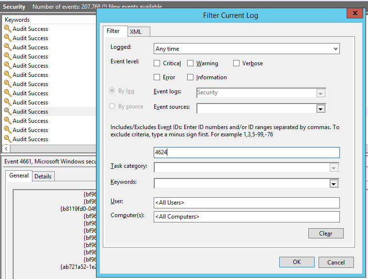Enable the Critical event level checkbox
Screen dimensions: 368x279
click(157, 63)
